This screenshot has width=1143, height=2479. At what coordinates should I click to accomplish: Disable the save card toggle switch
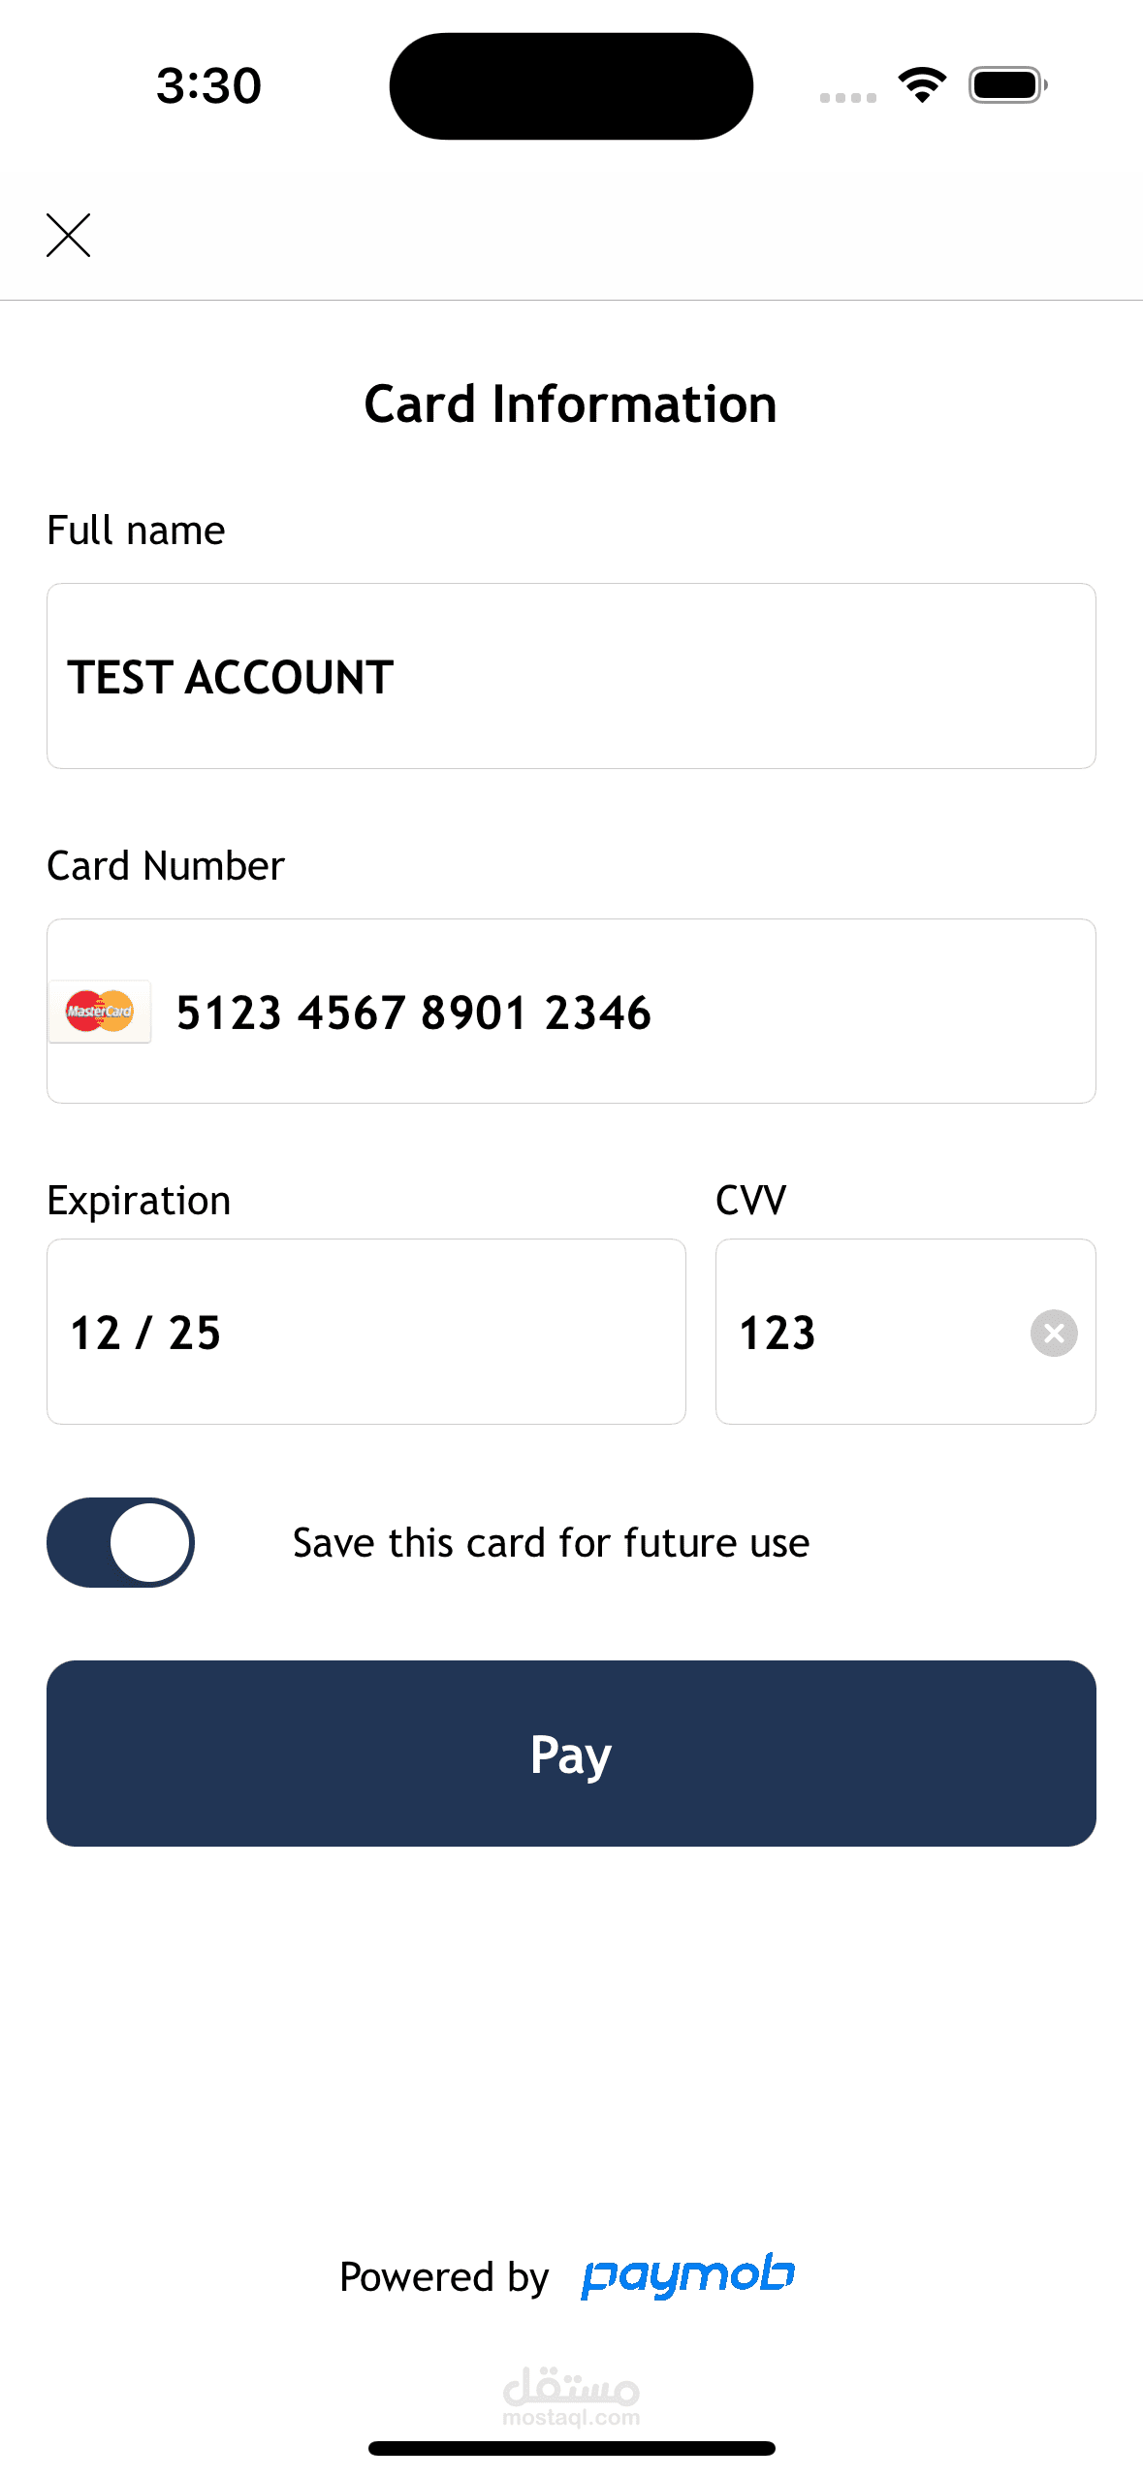[x=121, y=1542]
